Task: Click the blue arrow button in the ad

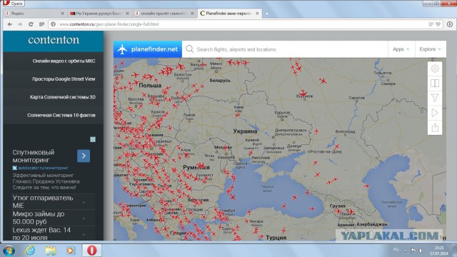Action: (84, 156)
